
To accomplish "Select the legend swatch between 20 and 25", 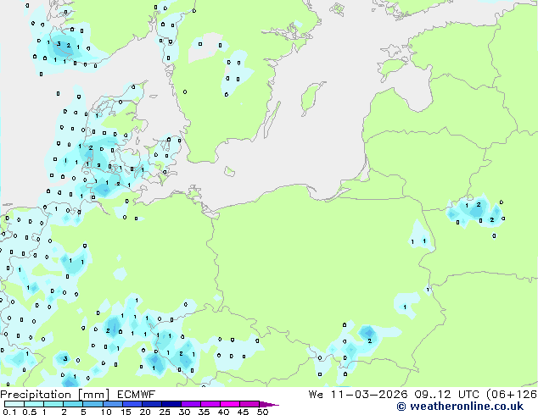I will (x=152, y=404).
